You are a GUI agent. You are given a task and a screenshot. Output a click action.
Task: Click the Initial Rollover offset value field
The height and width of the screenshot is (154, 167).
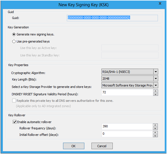point(127,134)
